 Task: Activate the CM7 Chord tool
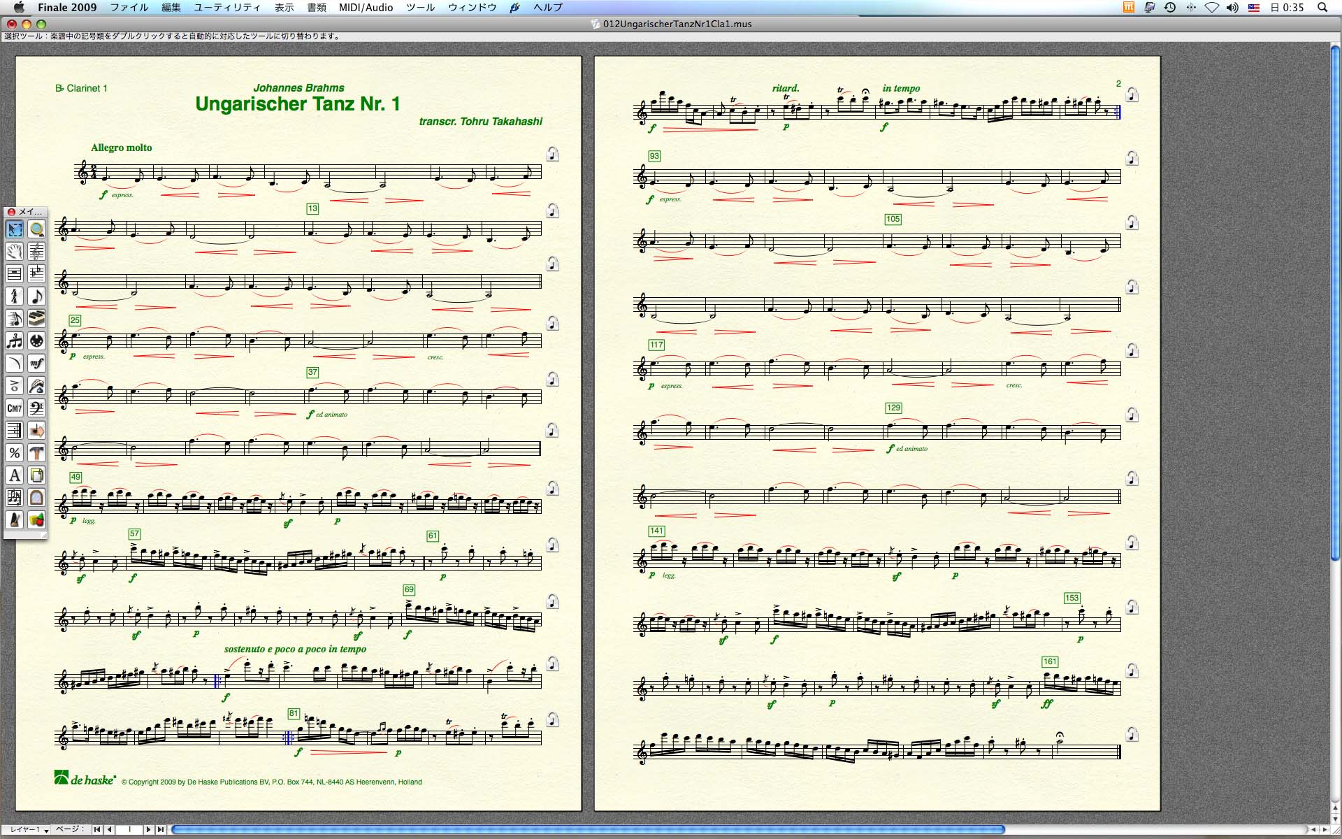click(x=15, y=408)
